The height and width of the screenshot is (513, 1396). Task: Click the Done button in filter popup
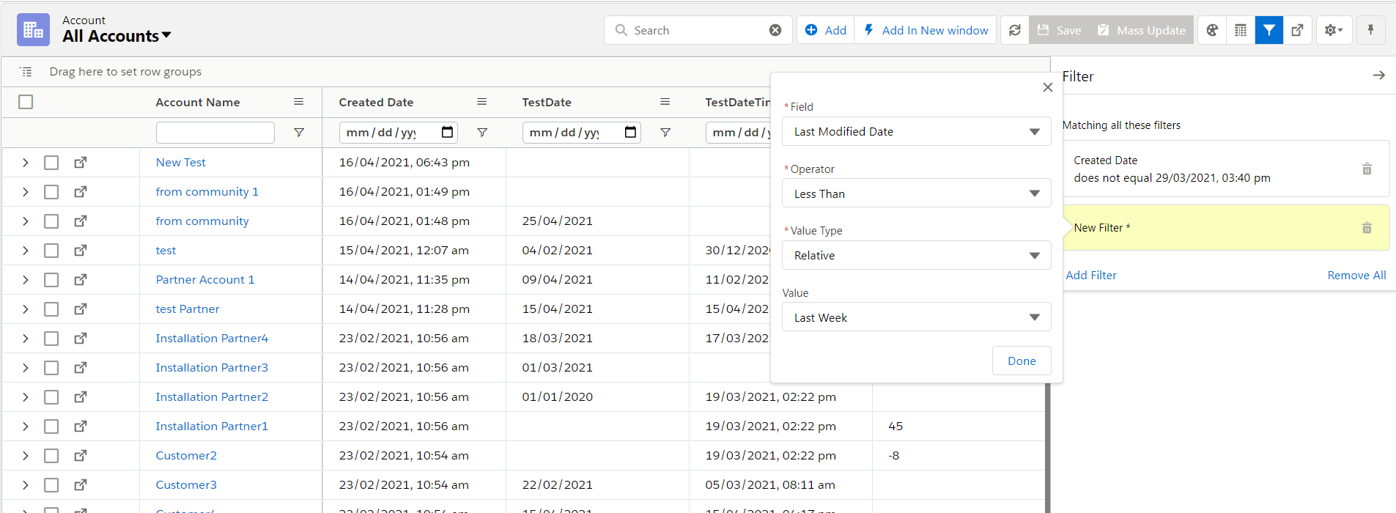click(1021, 361)
